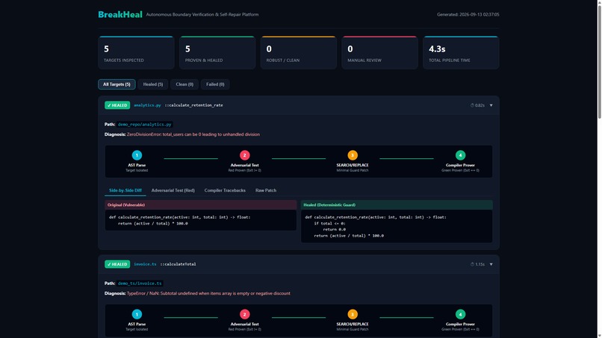602x338 pixels.
Task: Select the All Targets (5) filter
Action: (117, 84)
